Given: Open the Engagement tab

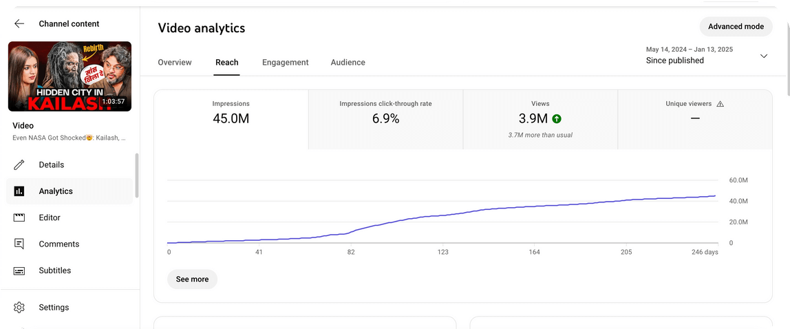Looking at the screenshot, I should [285, 63].
